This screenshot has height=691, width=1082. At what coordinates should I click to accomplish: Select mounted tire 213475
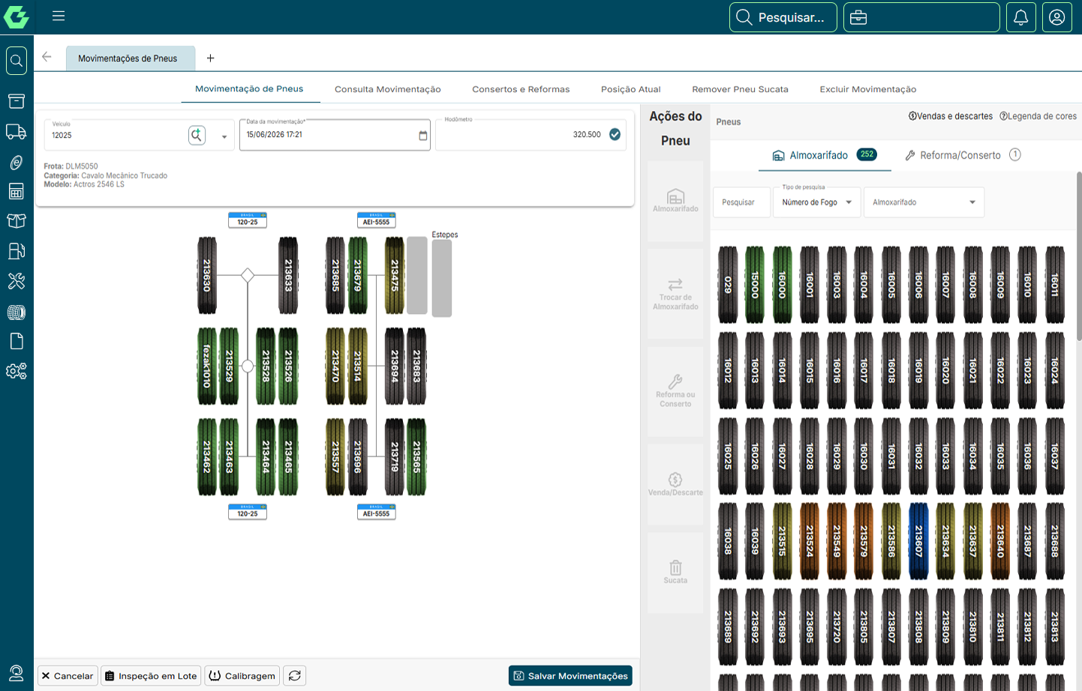[x=394, y=275]
